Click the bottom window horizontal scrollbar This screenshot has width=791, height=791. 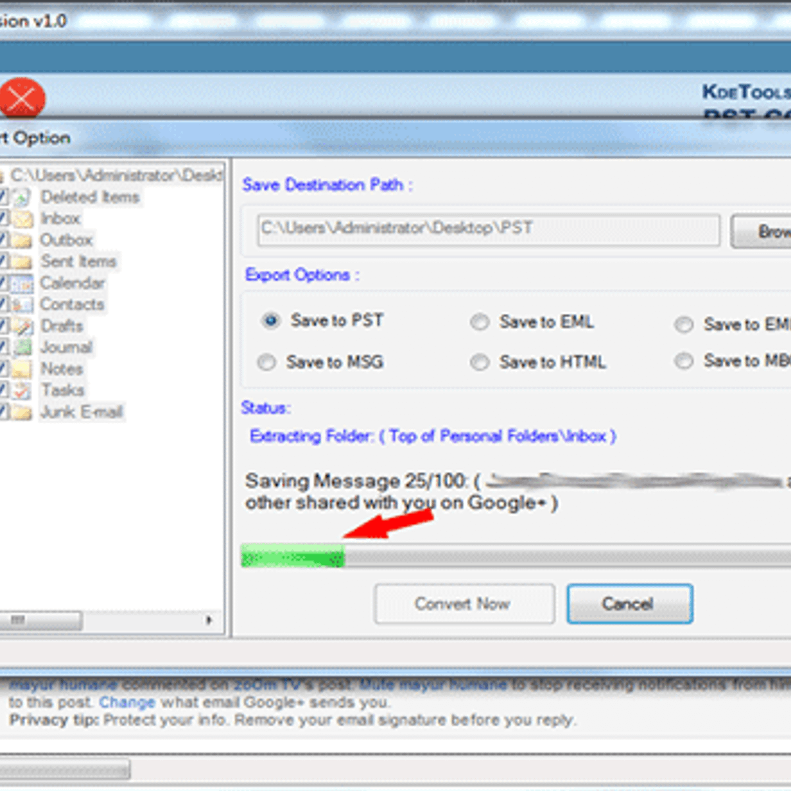[65, 769]
